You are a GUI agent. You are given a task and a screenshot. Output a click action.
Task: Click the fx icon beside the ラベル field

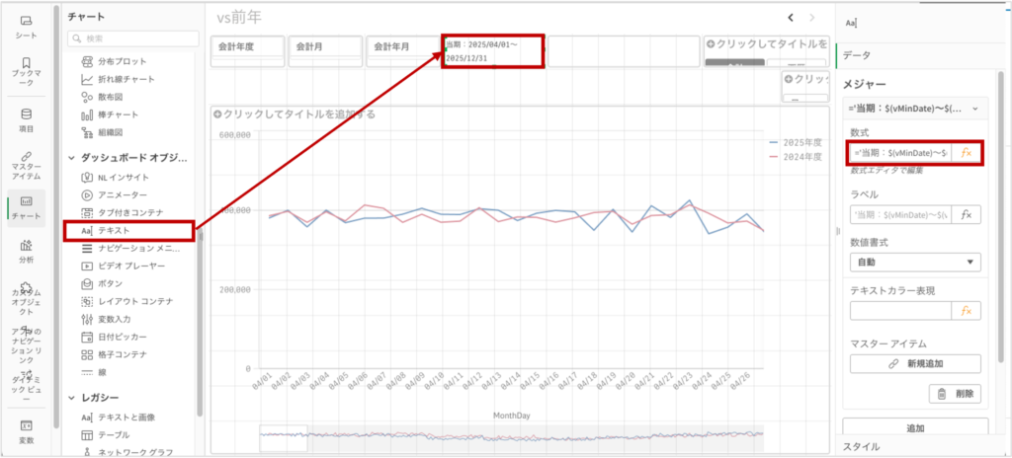[967, 214]
